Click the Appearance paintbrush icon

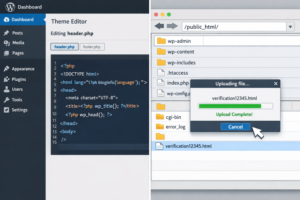click(6, 68)
